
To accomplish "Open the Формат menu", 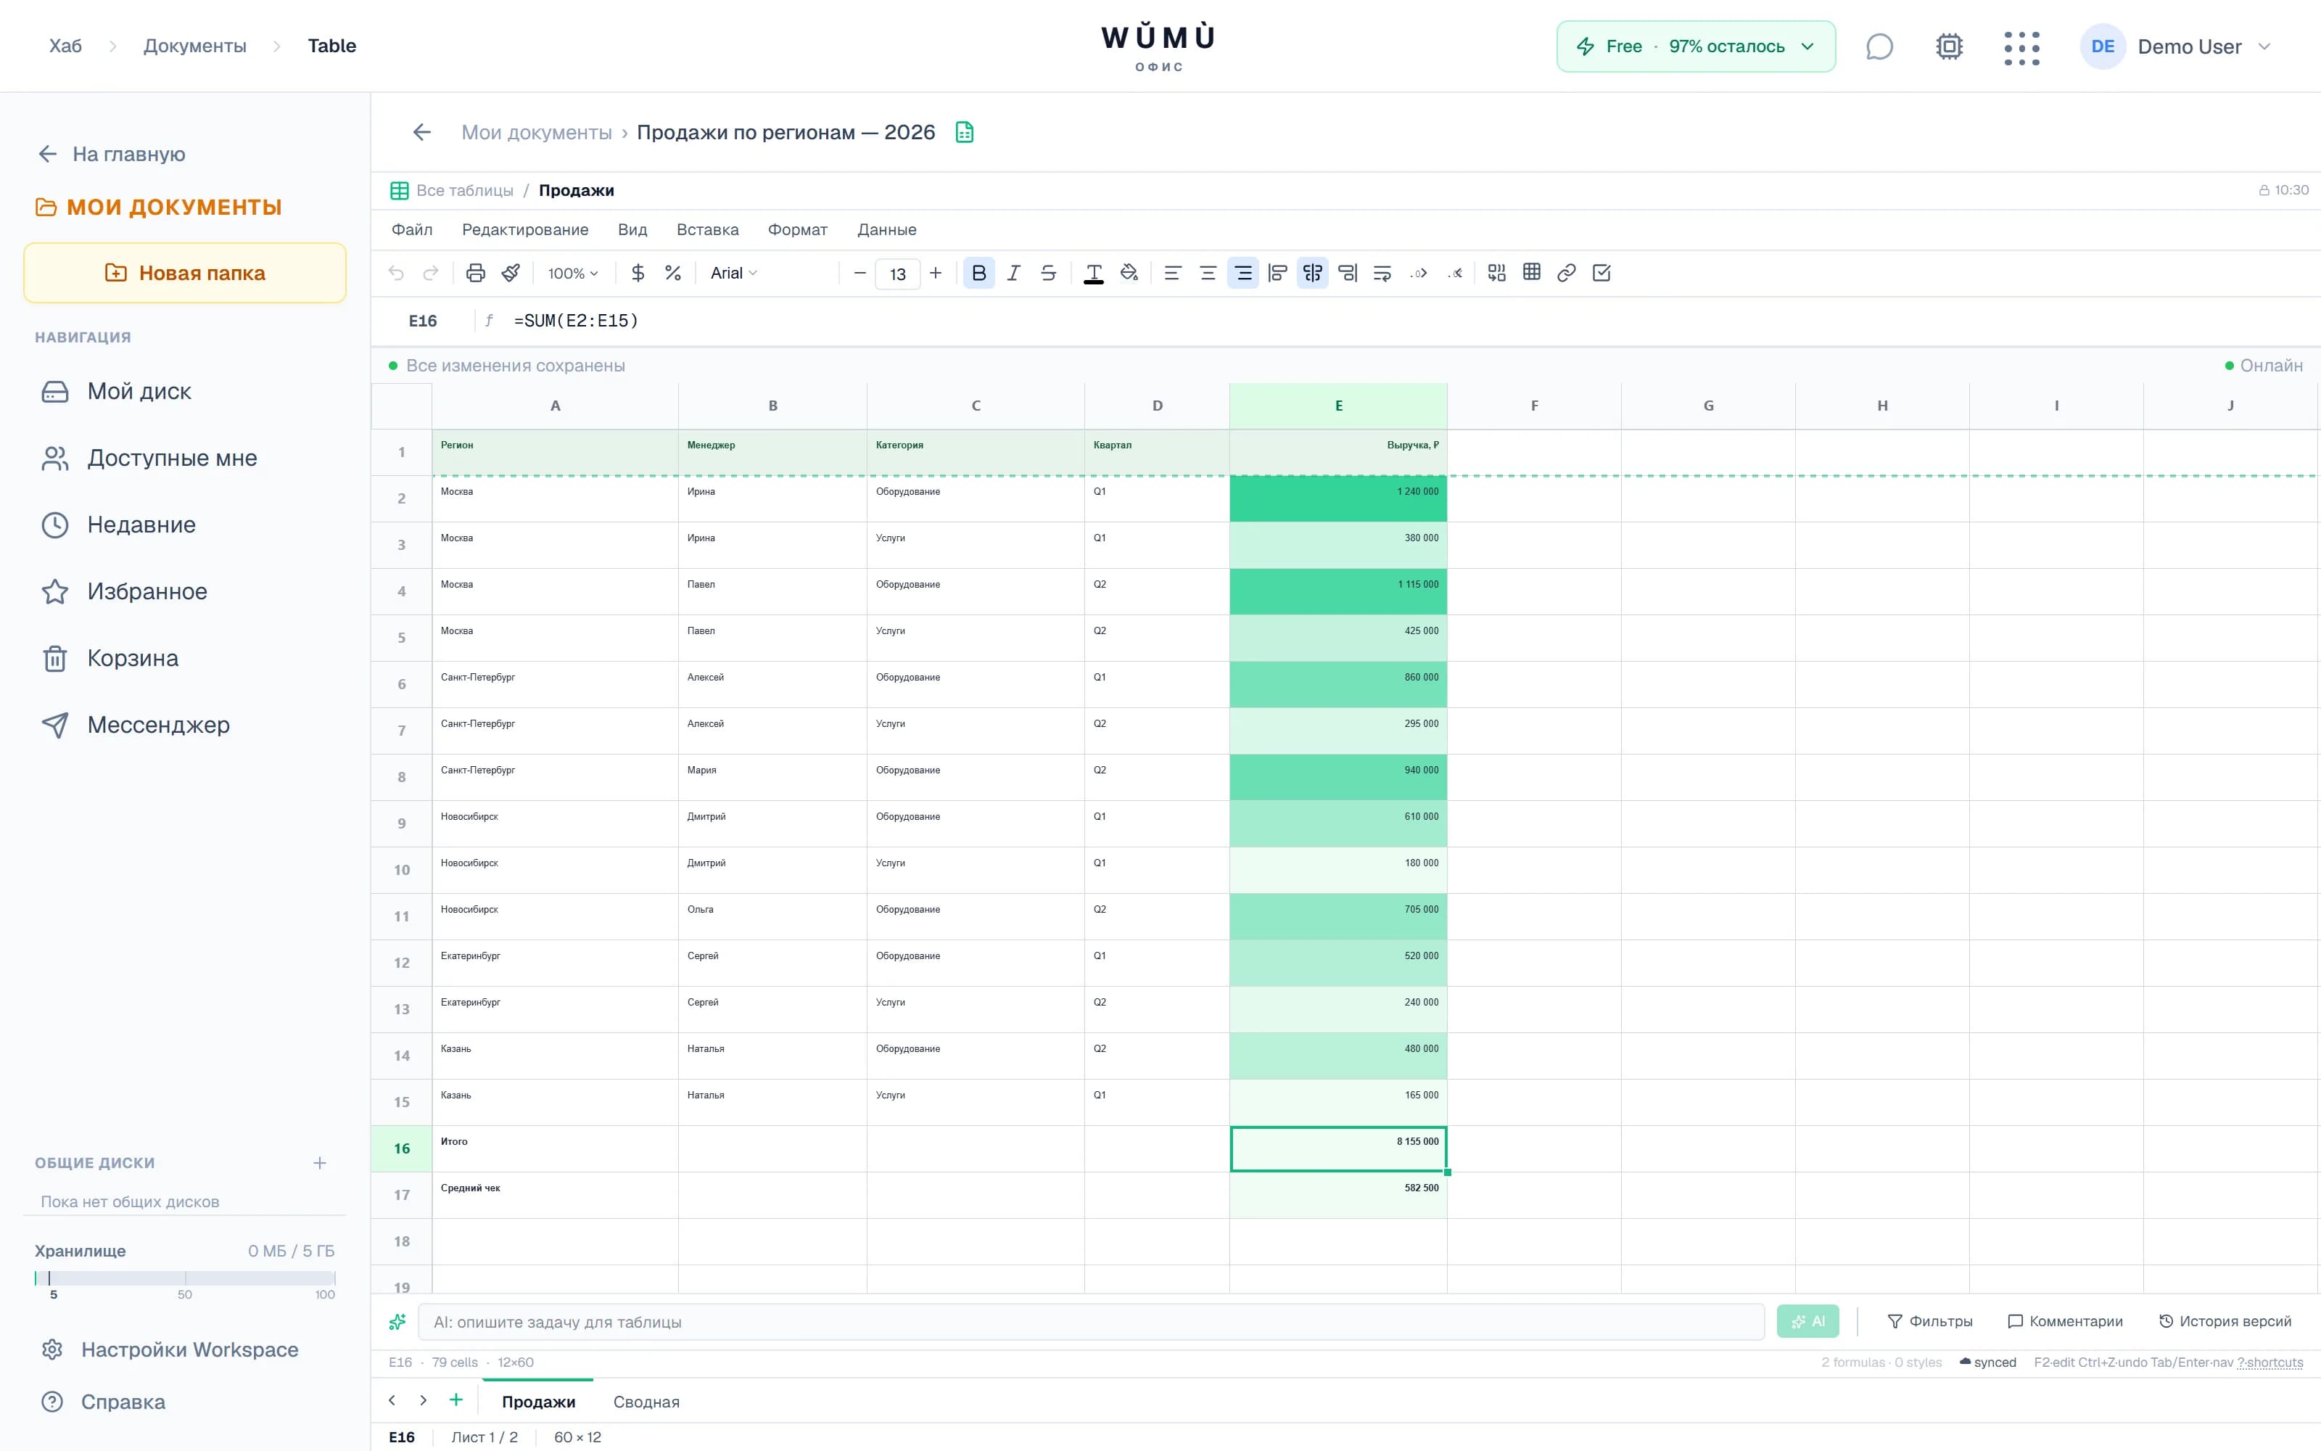I will pos(798,230).
